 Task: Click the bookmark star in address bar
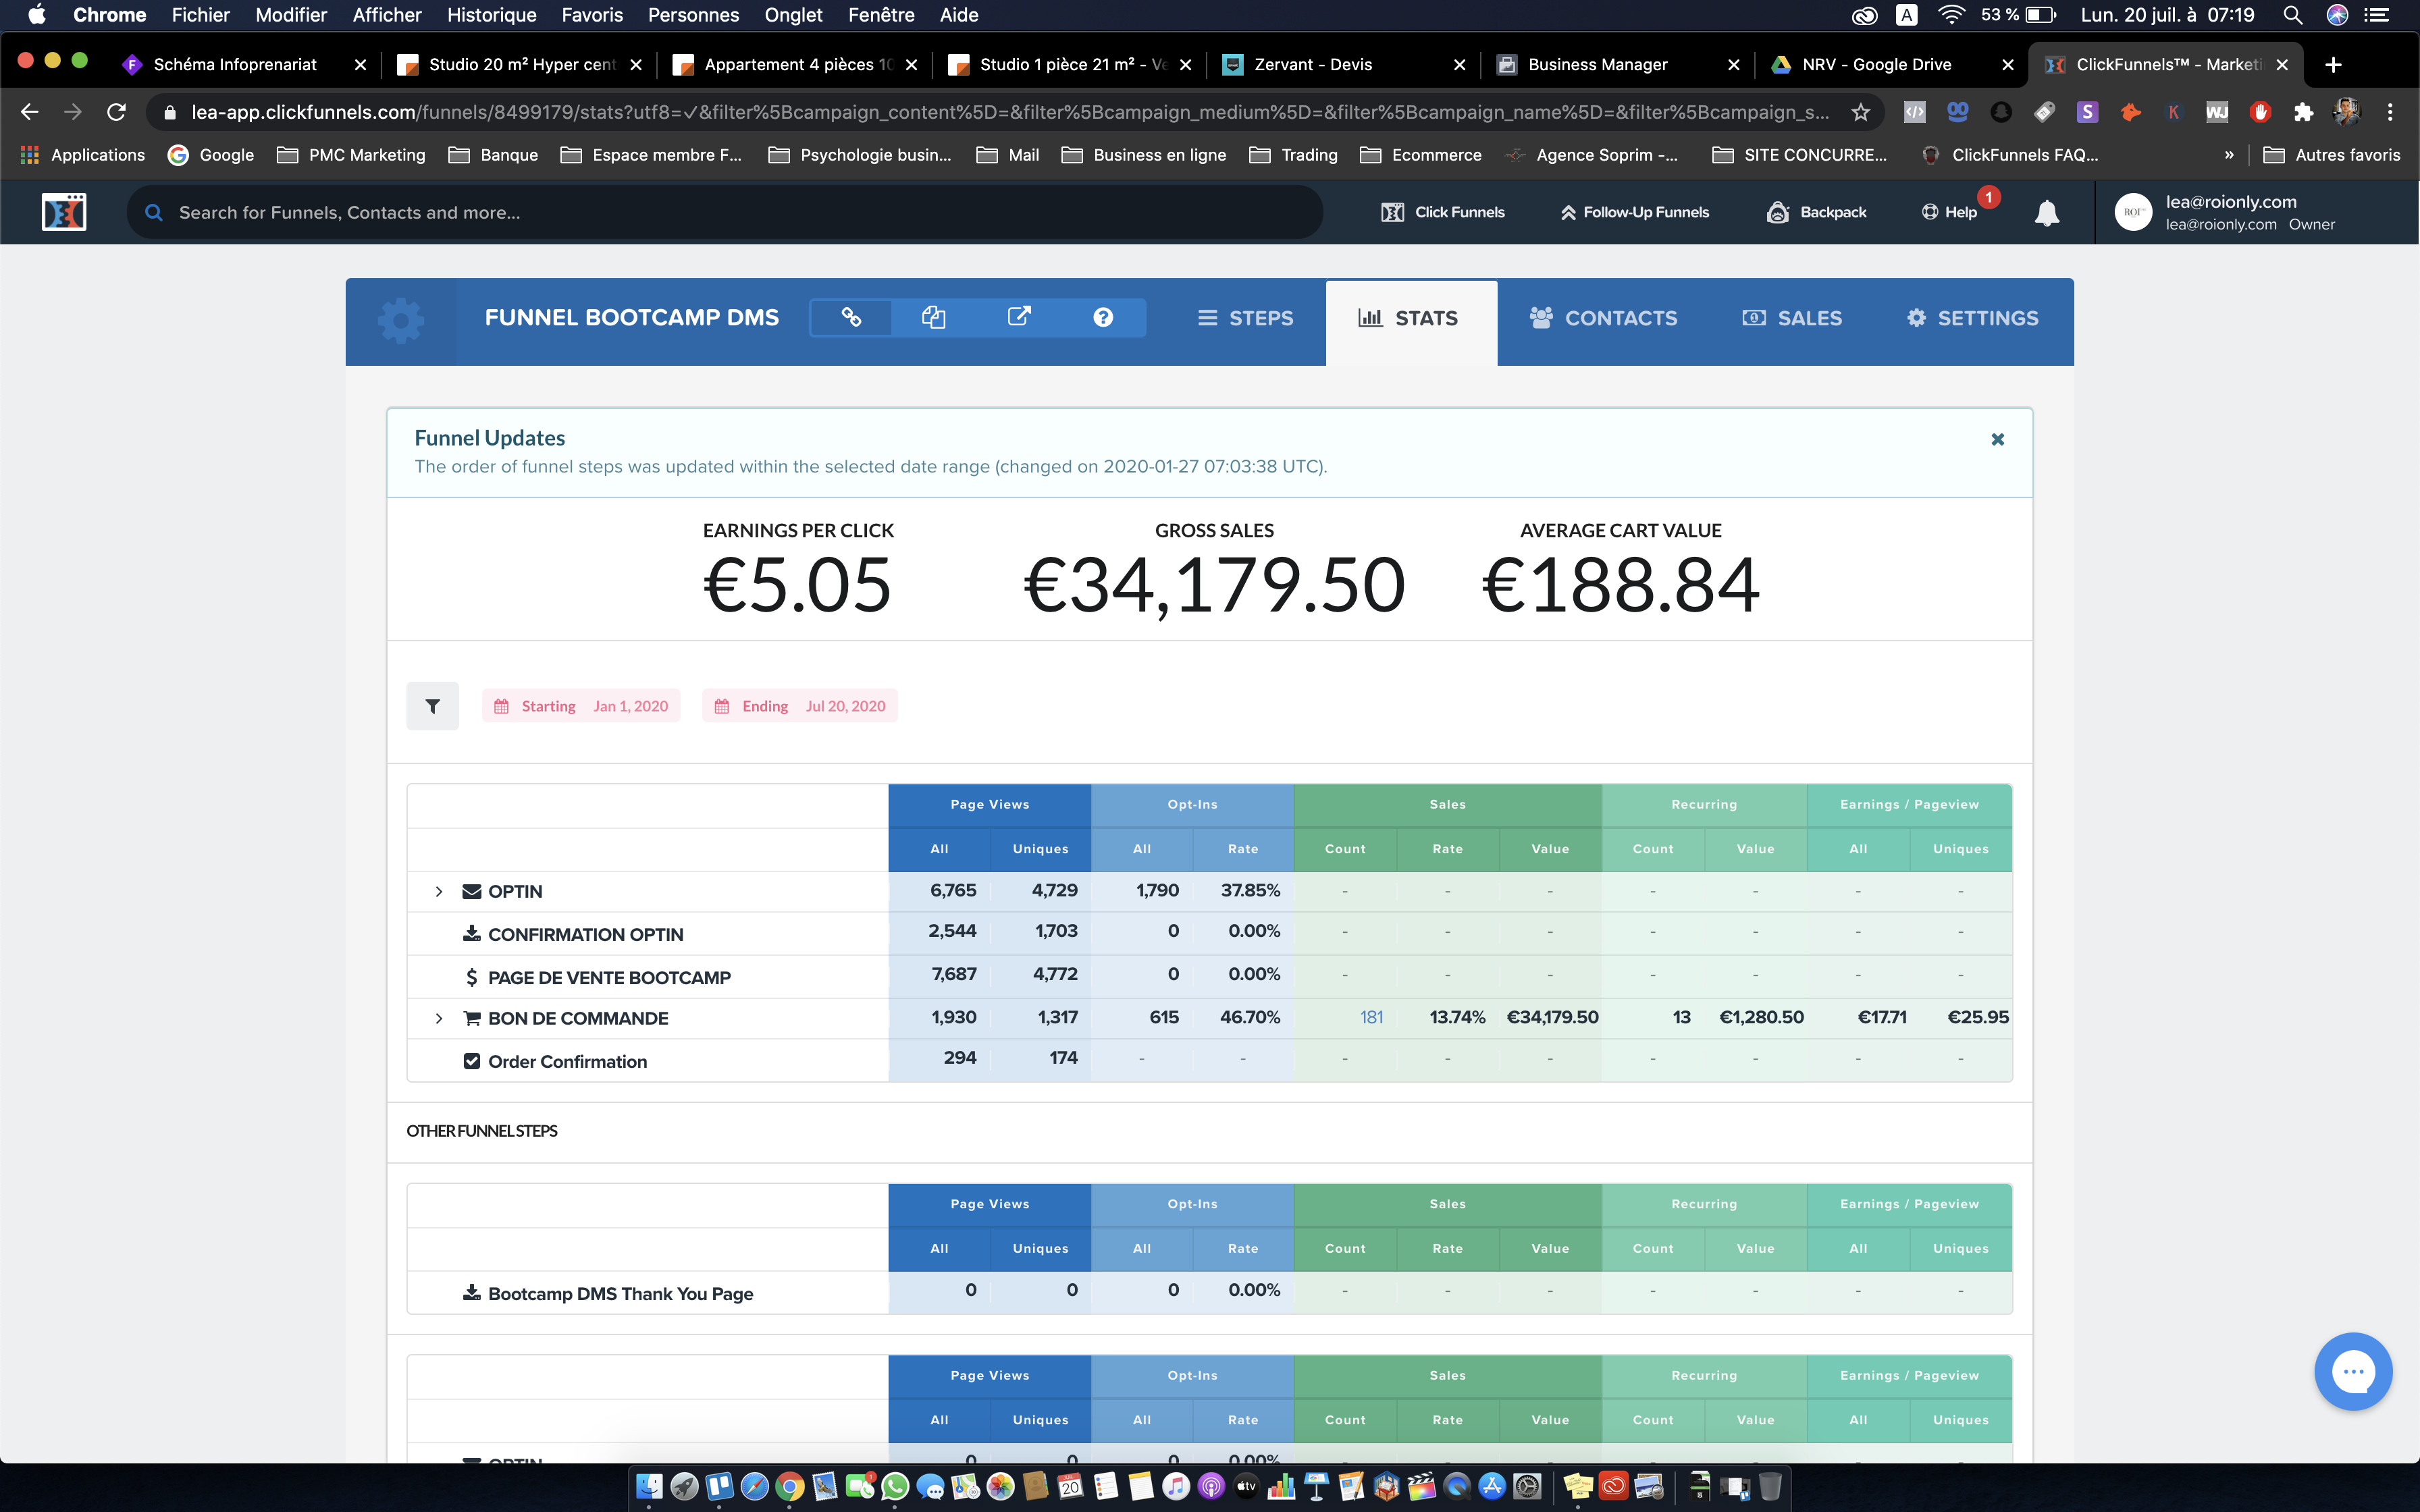1860,112
